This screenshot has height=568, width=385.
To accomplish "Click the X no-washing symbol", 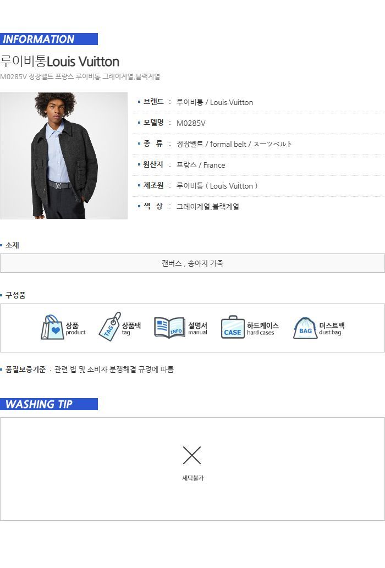I will (192, 455).
